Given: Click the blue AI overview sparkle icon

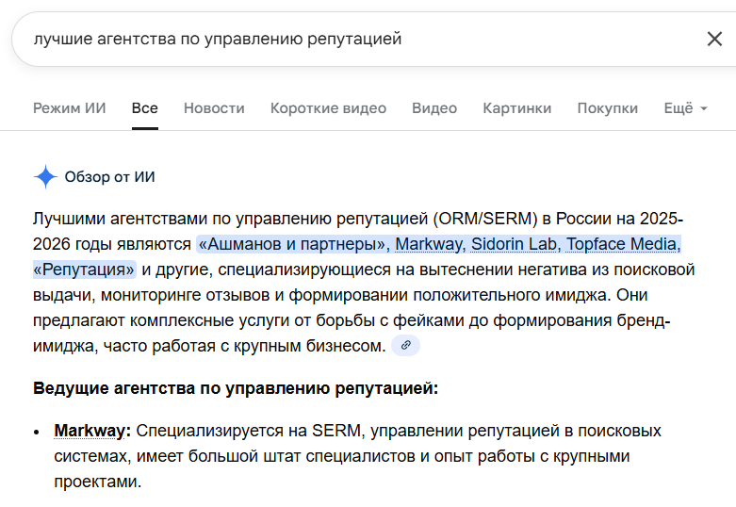Looking at the screenshot, I should tap(45, 177).
